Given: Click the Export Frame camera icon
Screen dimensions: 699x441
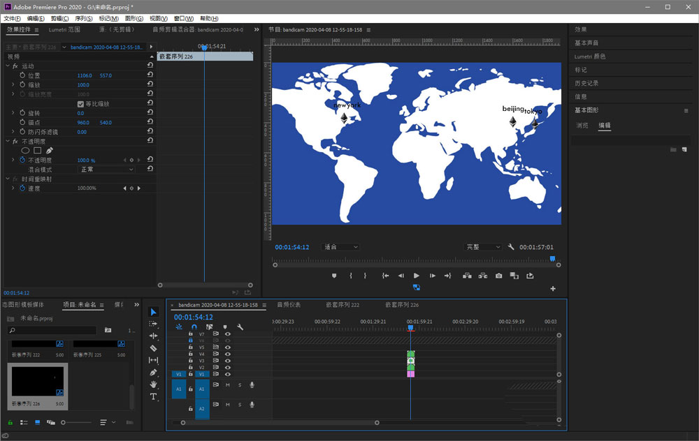Looking at the screenshot, I should click(498, 276).
